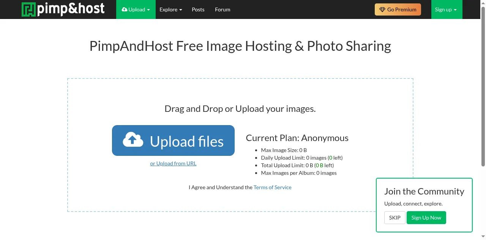Click the Max Images per Album line
The height and width of the screenshot is (240, 486).
299,173
